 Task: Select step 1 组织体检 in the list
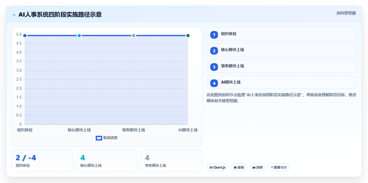tap(281, 34)
